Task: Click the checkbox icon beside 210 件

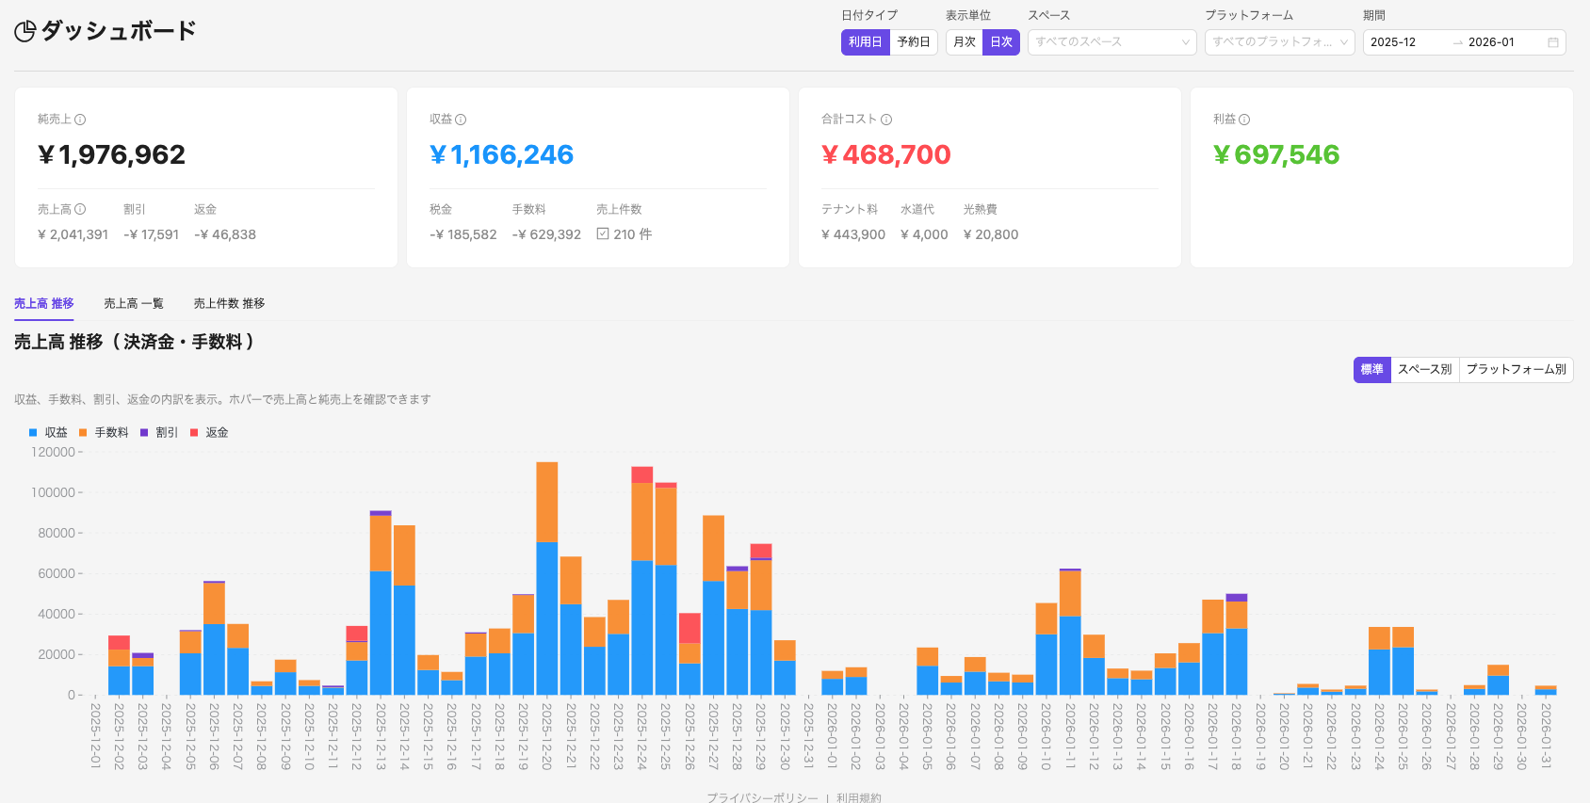Action: point(603,234)
